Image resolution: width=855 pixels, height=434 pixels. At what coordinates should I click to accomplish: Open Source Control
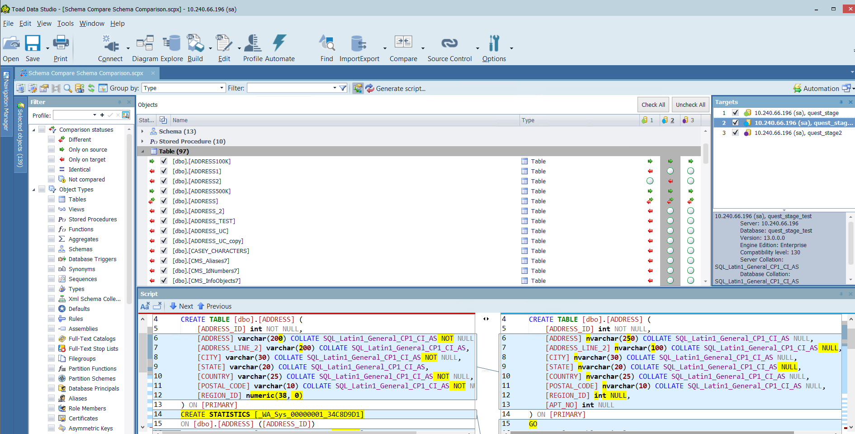(x=449, y=47)
